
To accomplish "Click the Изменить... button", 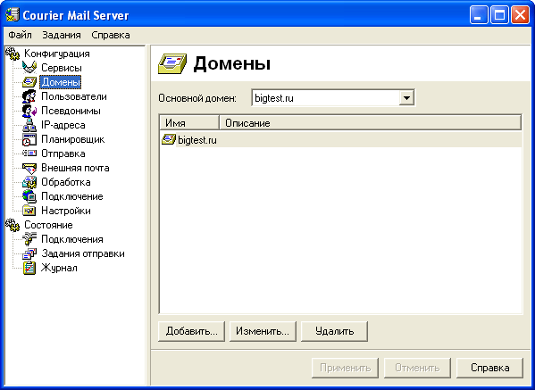I will click(x=263, y=331).
